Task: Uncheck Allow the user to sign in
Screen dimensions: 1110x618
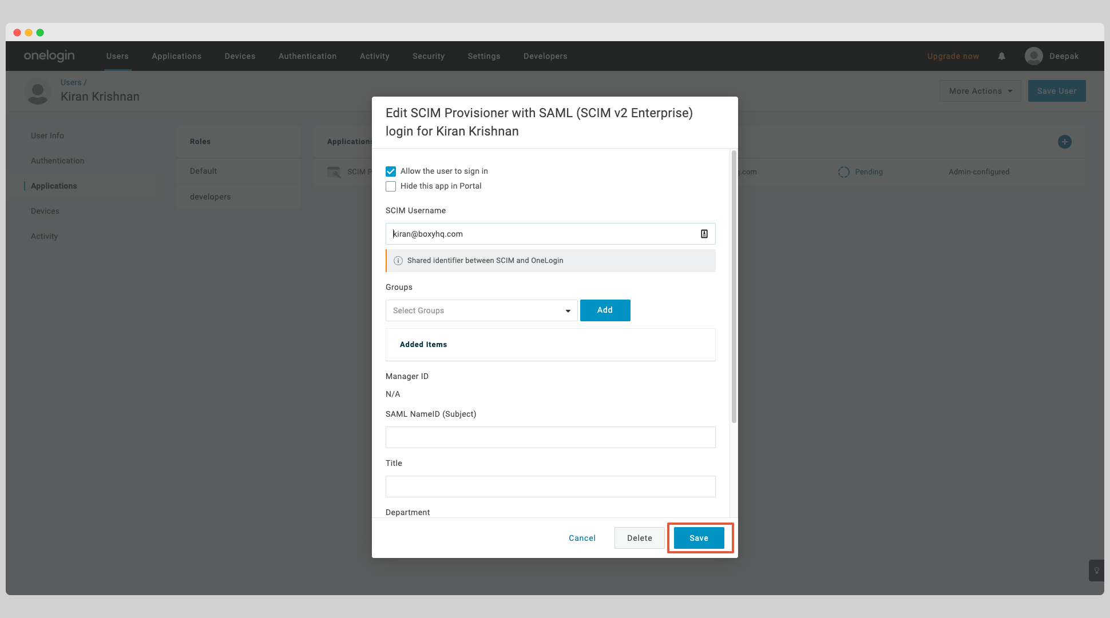Action: tap(390, 171)
